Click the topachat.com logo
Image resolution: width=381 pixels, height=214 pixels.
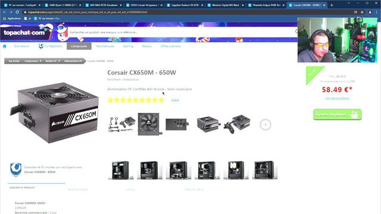click(x=24, y=33)
